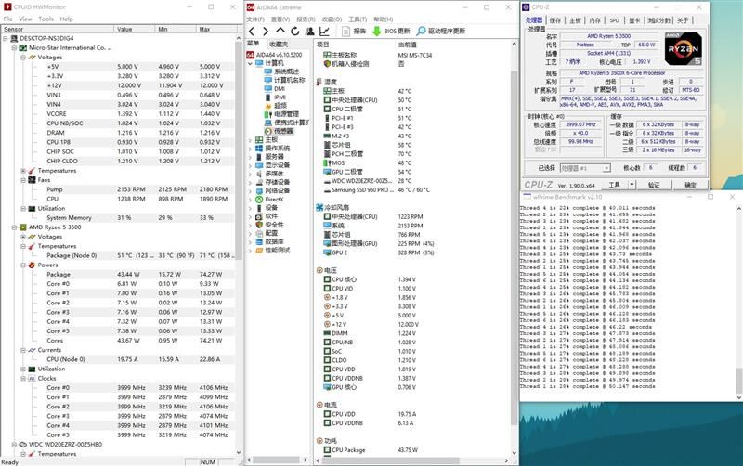Refresh the AIDA64 view
743x466 pixels.
click(x=294, y=32)
